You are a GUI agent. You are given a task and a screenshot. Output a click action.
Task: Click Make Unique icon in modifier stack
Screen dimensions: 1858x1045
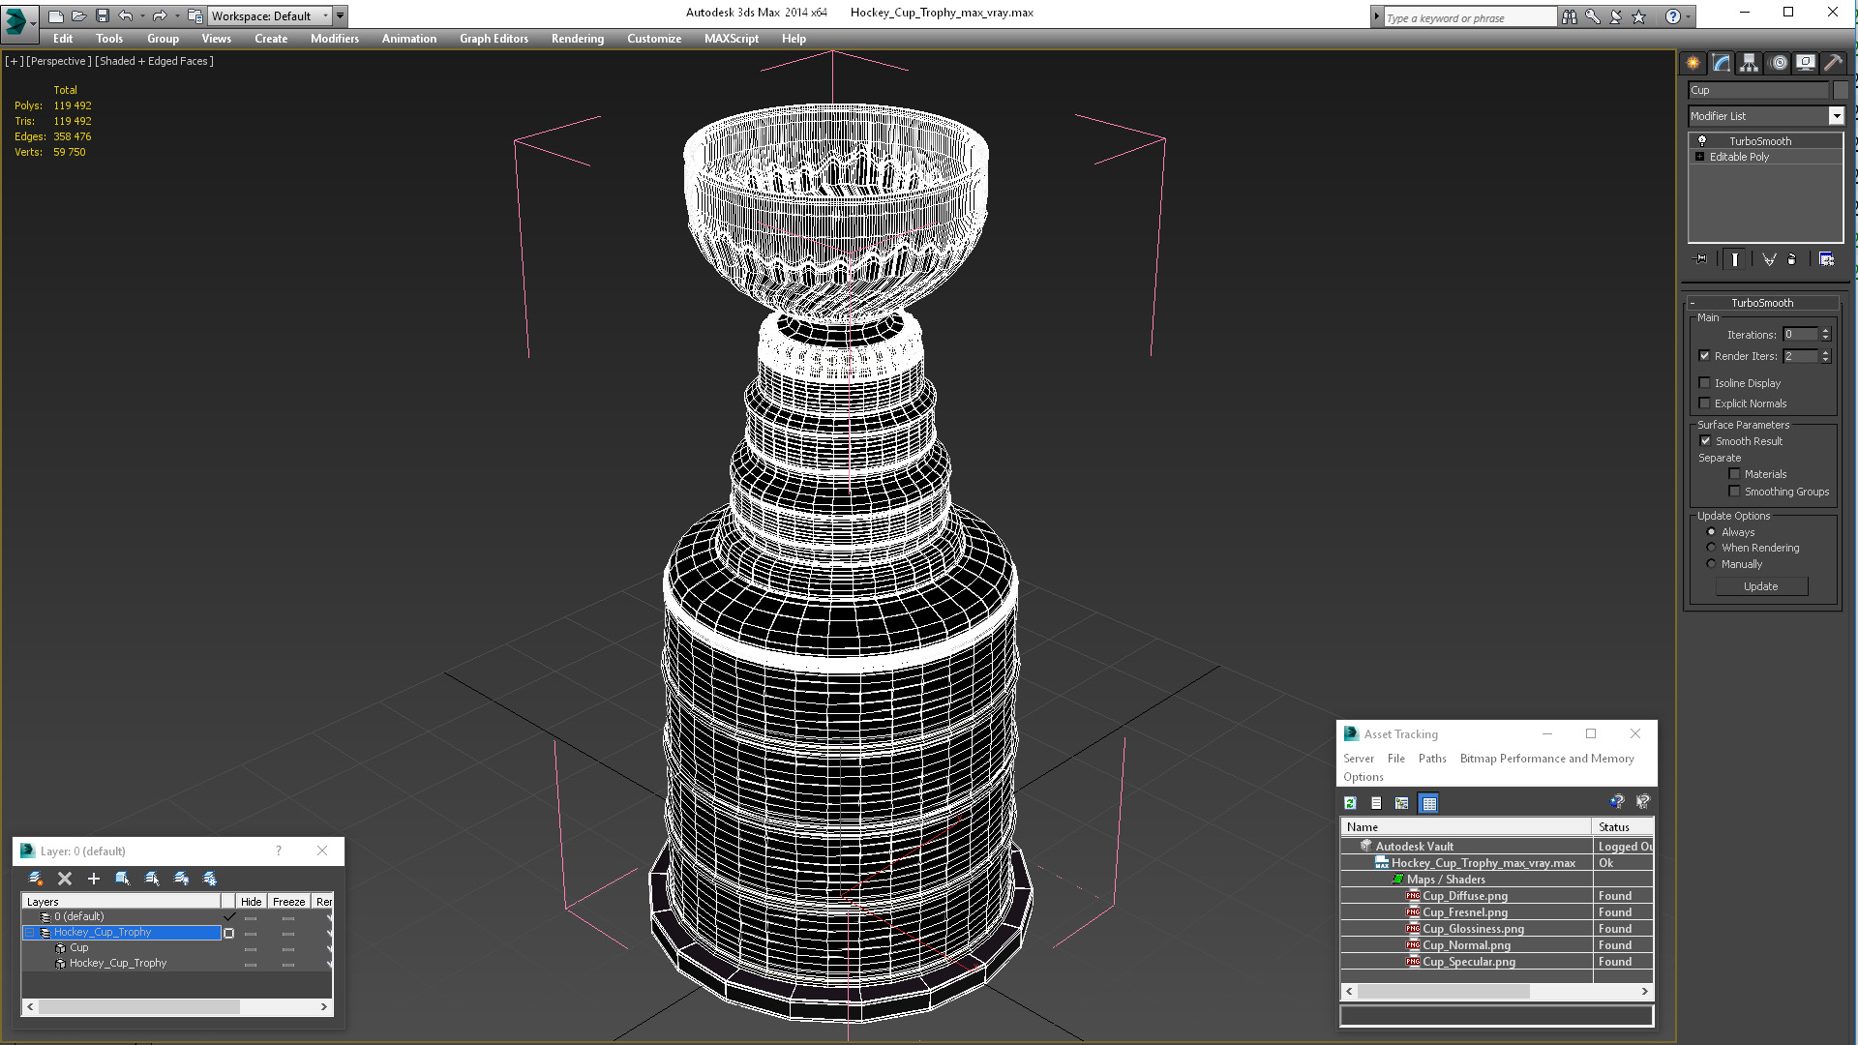click(1769, 259)
